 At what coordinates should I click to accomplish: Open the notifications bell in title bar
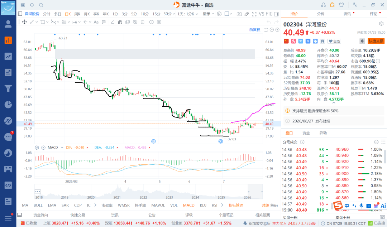point(32,5)
